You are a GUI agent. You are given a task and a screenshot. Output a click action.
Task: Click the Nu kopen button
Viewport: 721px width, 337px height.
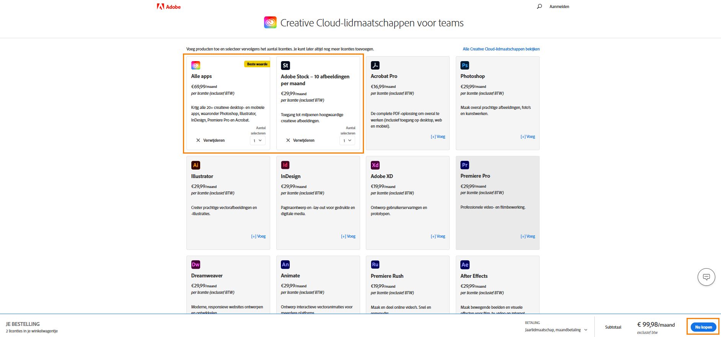[x=703, y=327]
